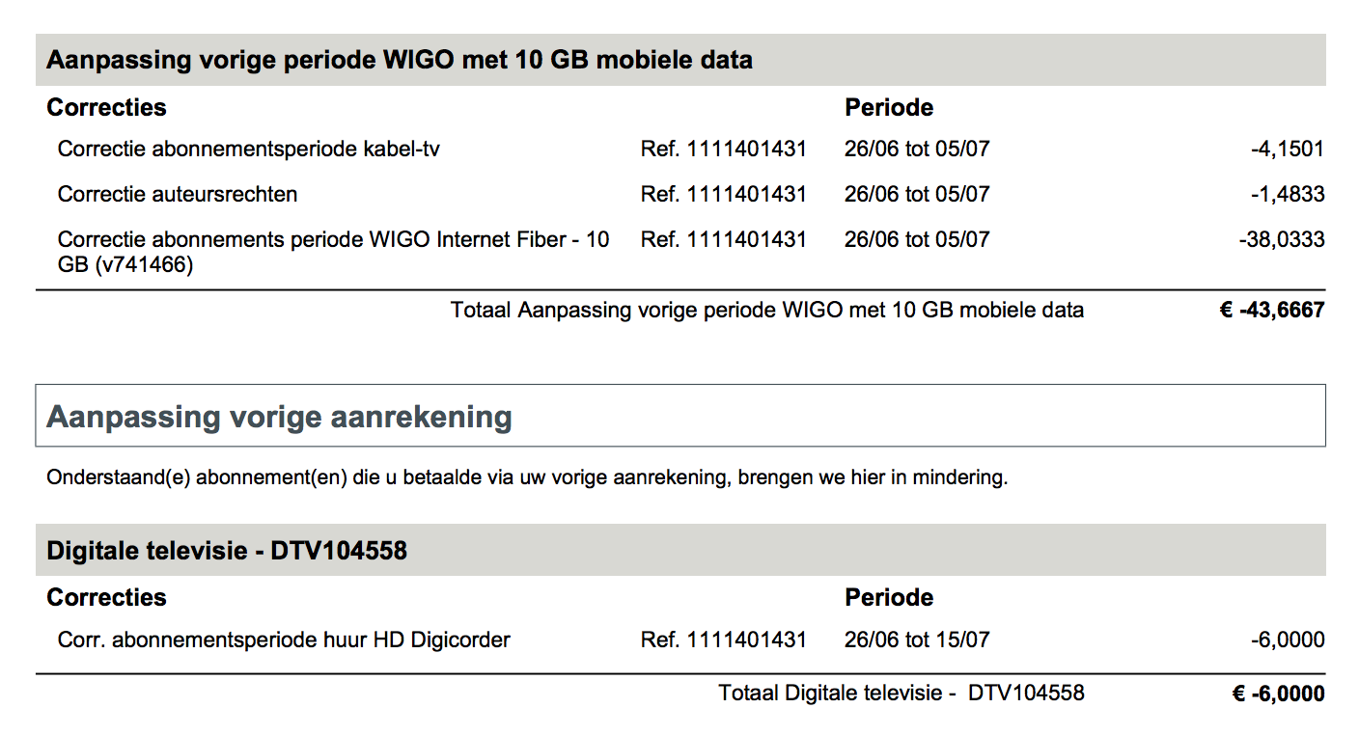Click the 26/06 tot 15/07 period
The width and height of the screenshot is (1359, 735).
(916, 640)
